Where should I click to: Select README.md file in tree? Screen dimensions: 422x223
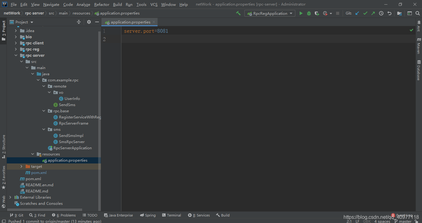(x=34, y=191)
